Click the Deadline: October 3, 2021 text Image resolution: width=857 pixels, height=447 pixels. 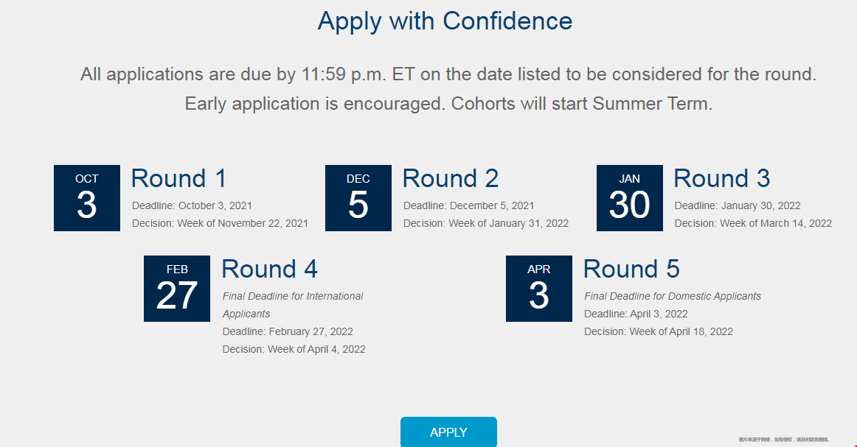(192, 205)
